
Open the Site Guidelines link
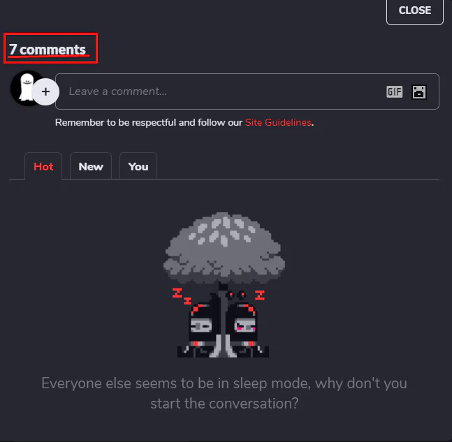point(278,122)
